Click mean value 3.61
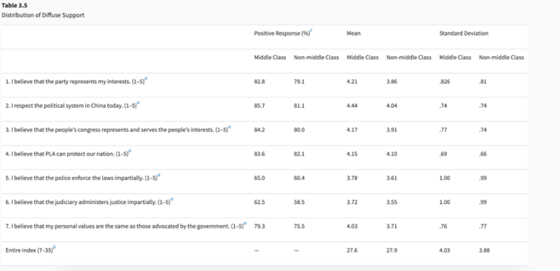Image resolution: width=560 pixels, height=271 pixels. [392, 178]
